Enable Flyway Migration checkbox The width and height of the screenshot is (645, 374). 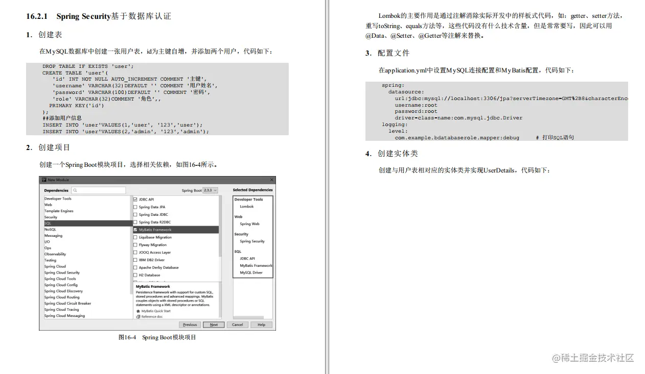(134, 245)
